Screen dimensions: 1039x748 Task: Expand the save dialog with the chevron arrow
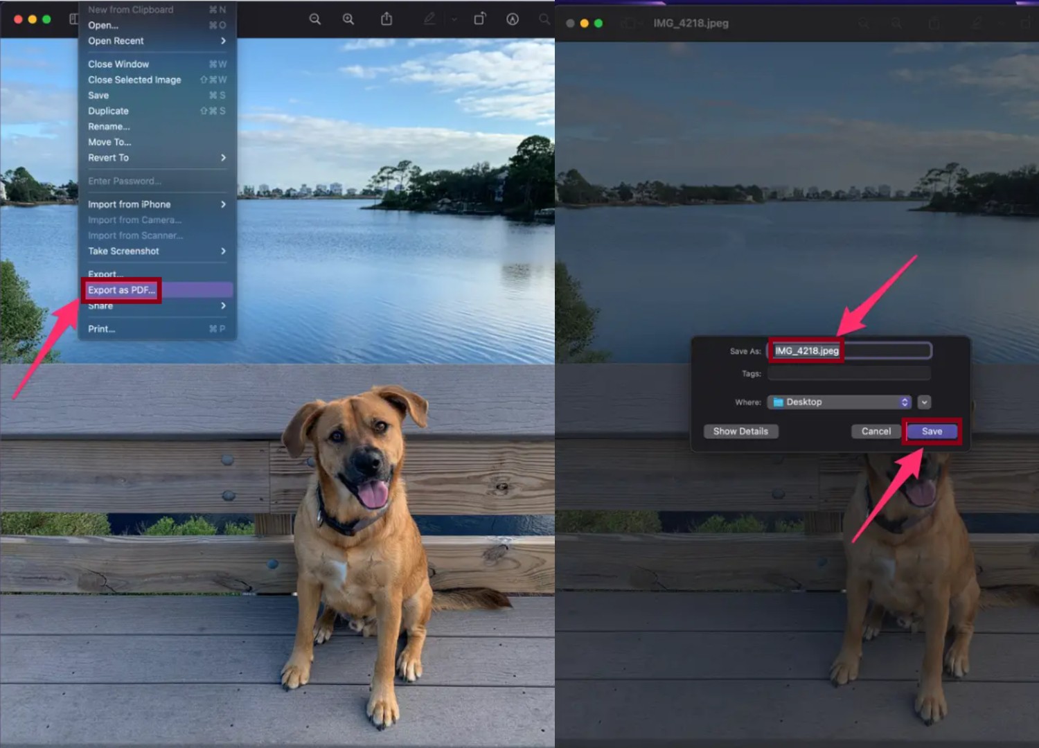(924, 402)
